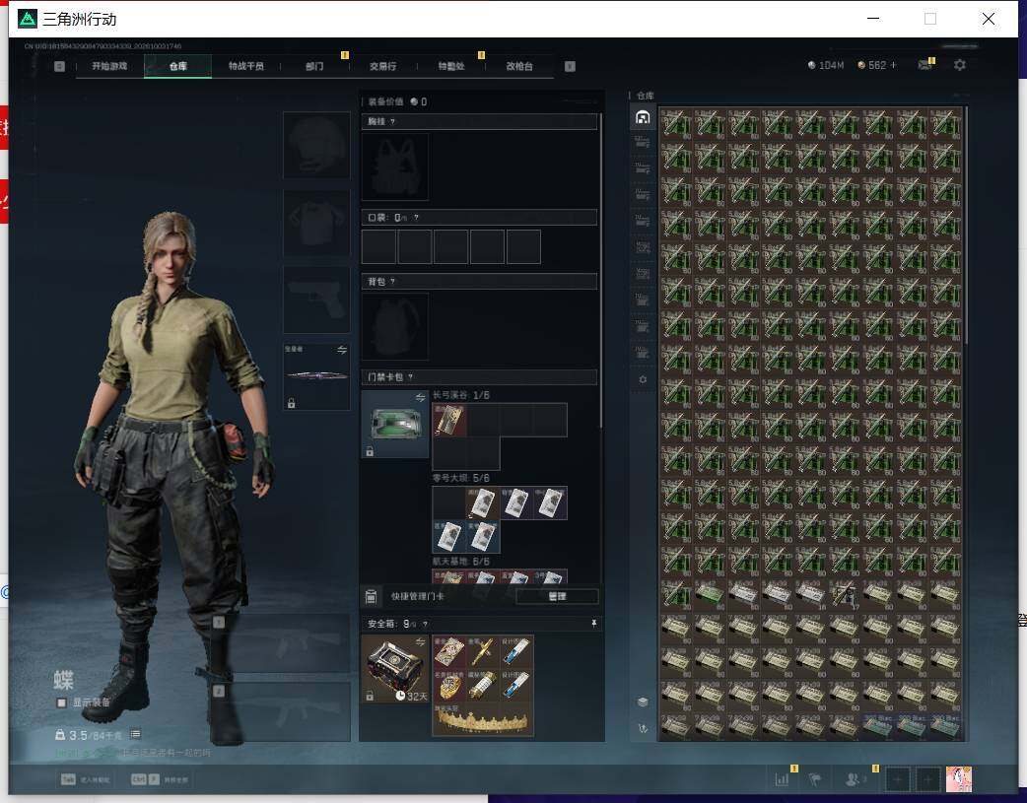Go to the 改枪台 tab

519,66
